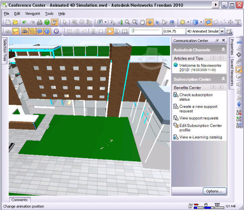Screen dimensions: 244x210
Task: Step the animation forward one frame
Action: (117, 31)
